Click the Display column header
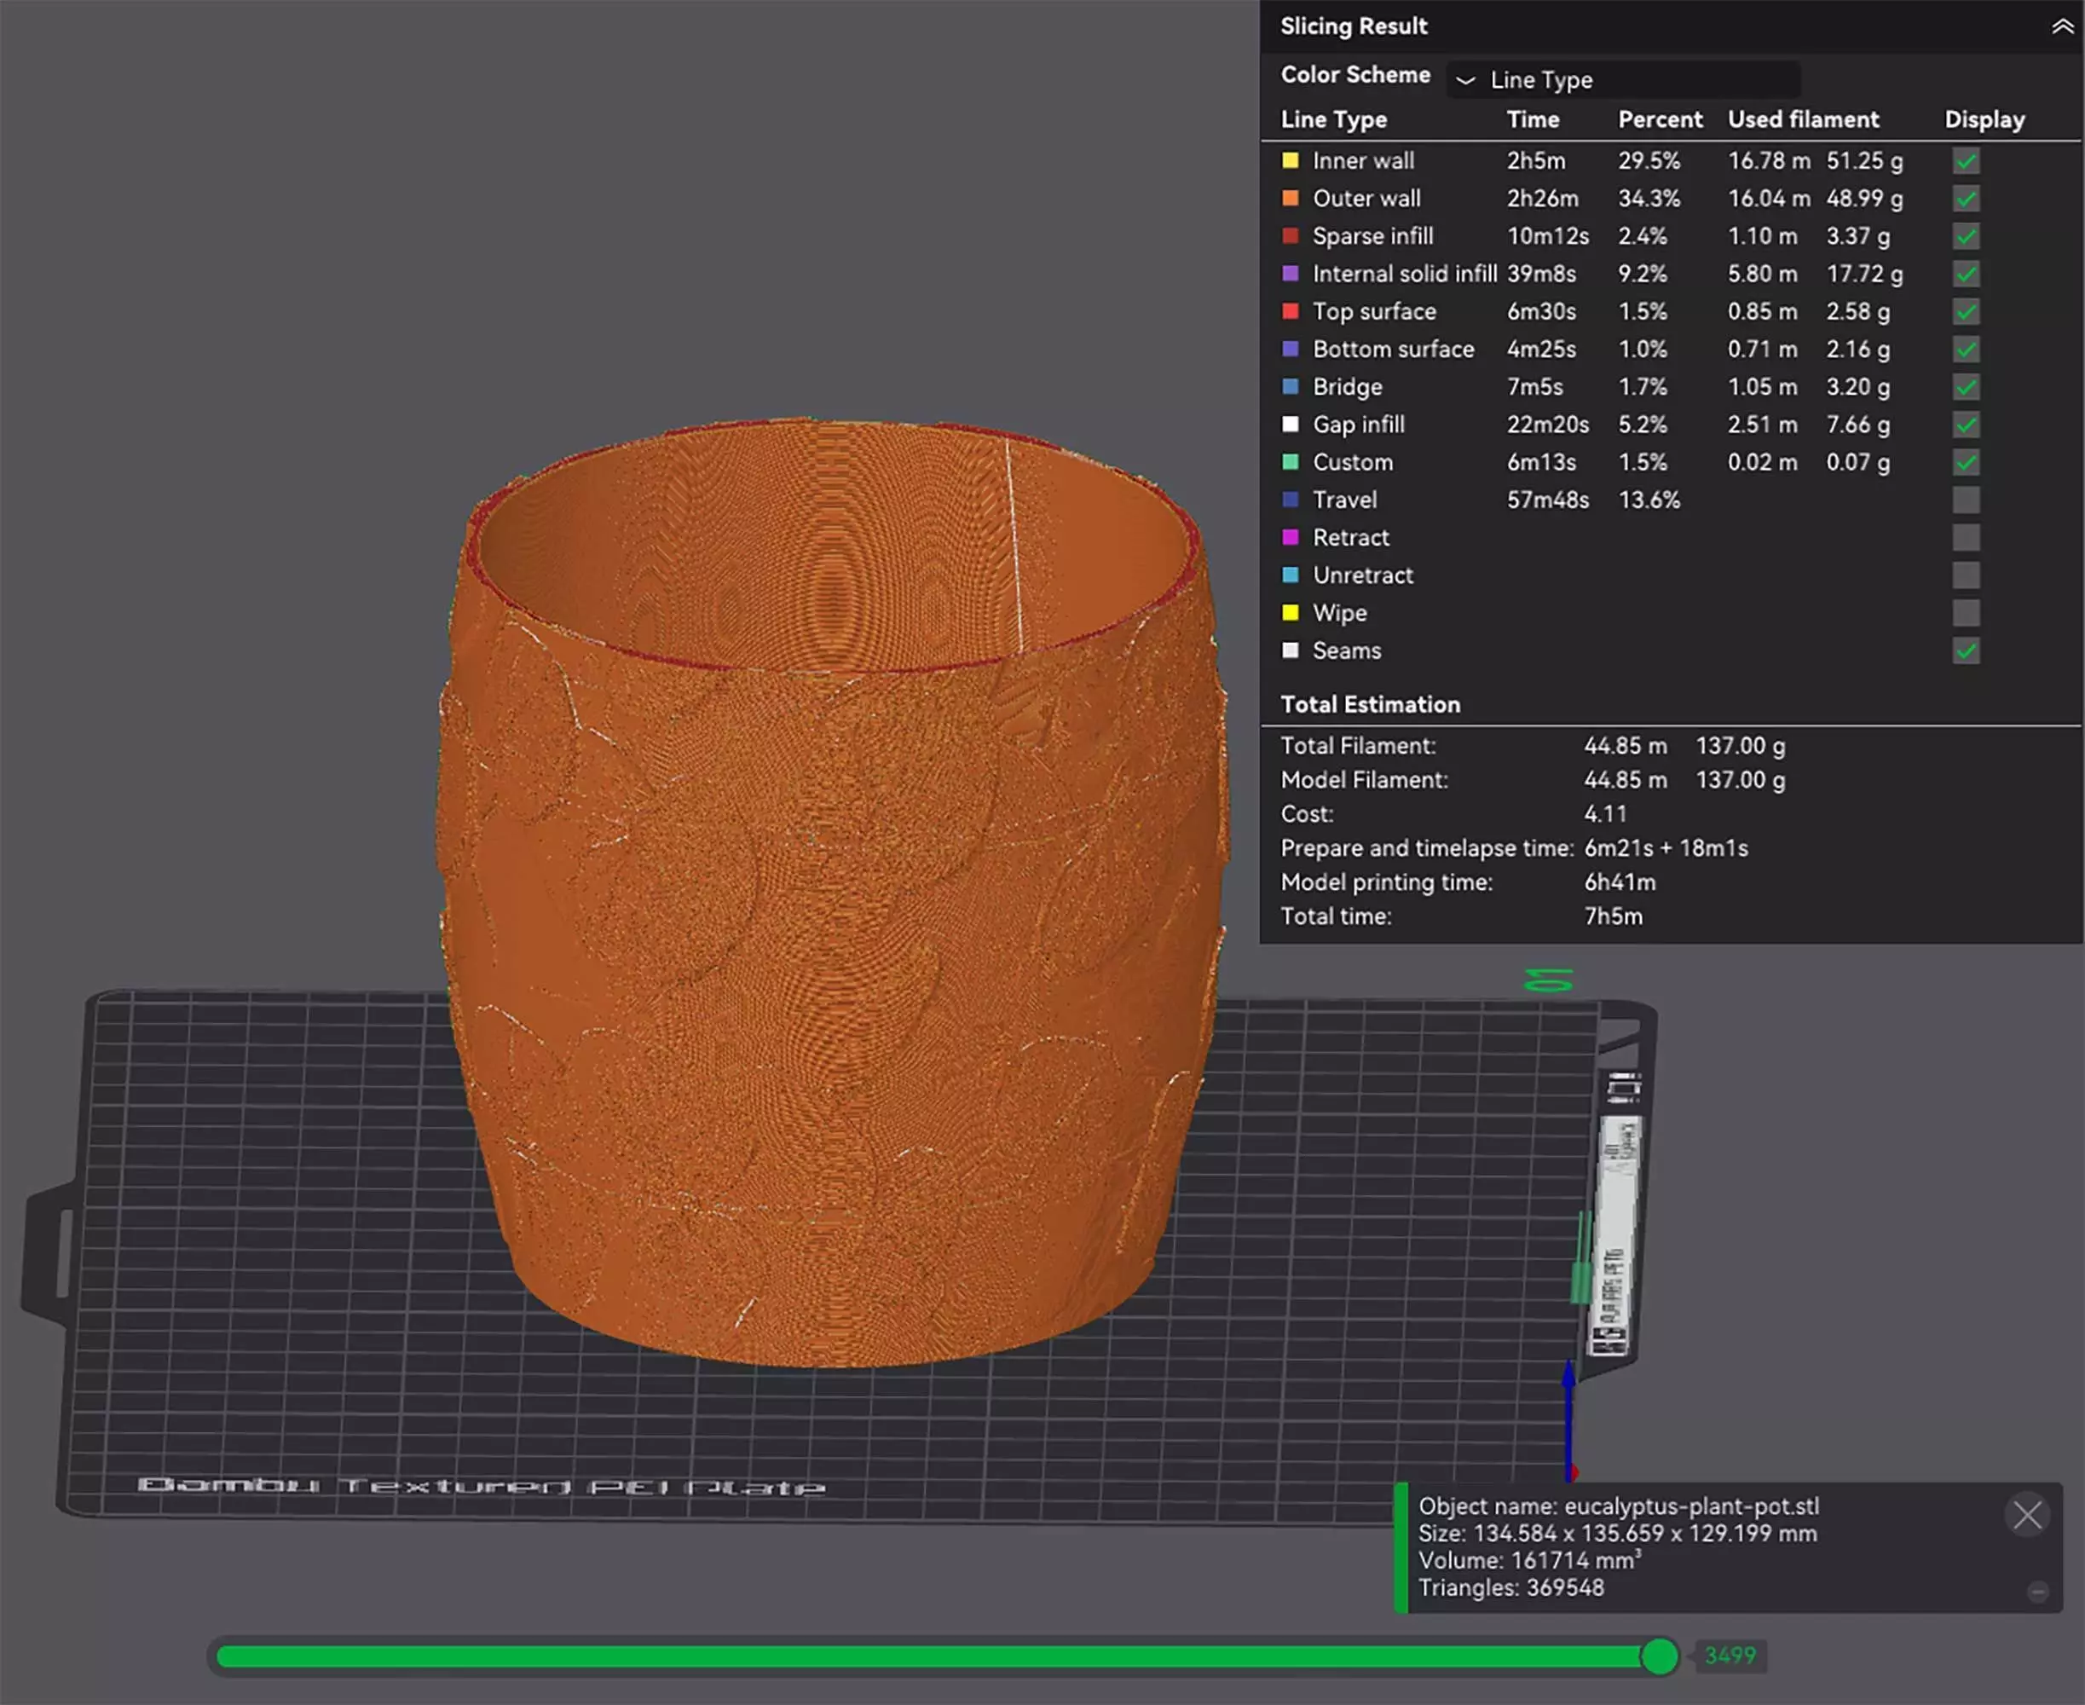The height and width of the screenshot is (1705, 2085). (1984, 120)
